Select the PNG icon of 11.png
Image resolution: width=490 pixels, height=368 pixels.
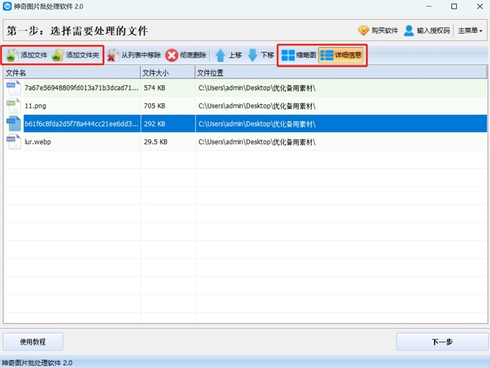[x=13, y=105]
